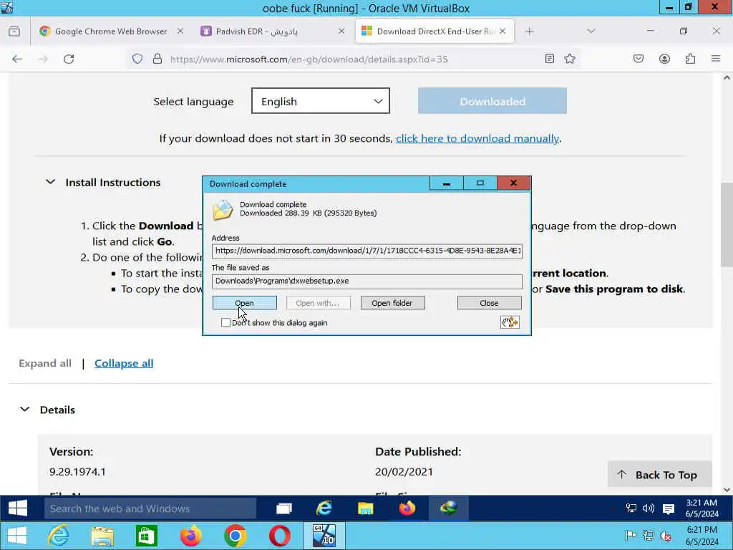Click Internet Download Manager taskbar icon
The height and width of the screenshot is (550, 733).
click(x=448, y=508)
